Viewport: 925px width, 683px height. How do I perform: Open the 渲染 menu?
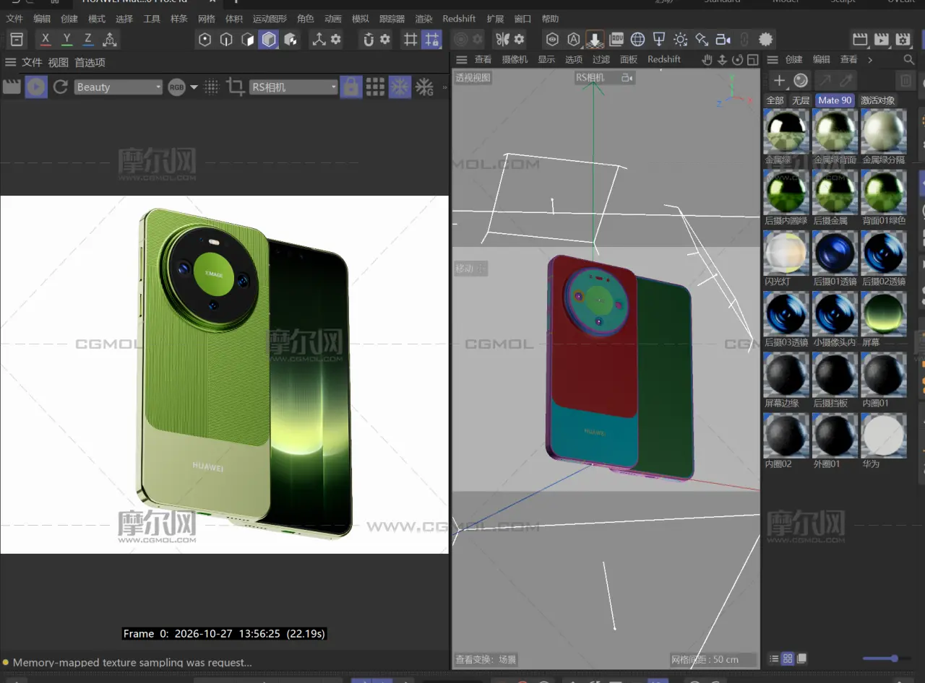(x=423, y=19)
